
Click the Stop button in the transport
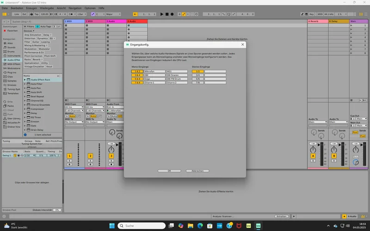coord(167,14)
